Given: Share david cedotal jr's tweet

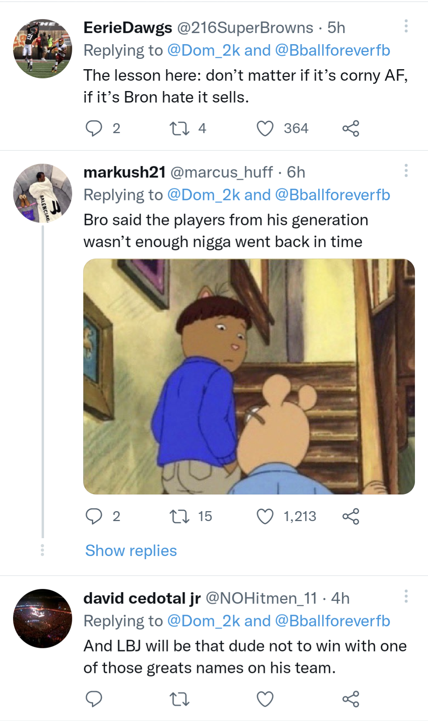Looking at the screenshot, I should [351, 699].
